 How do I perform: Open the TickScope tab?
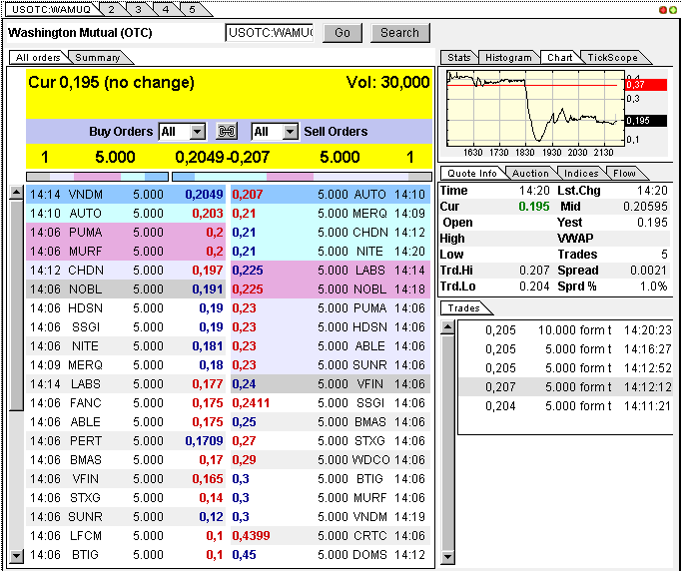click(x=612, y=57)
